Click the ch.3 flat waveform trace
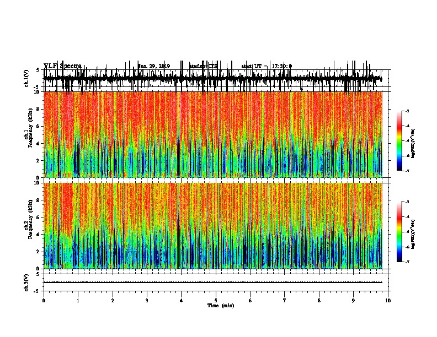The image size is (437, 337). [213, 282]
